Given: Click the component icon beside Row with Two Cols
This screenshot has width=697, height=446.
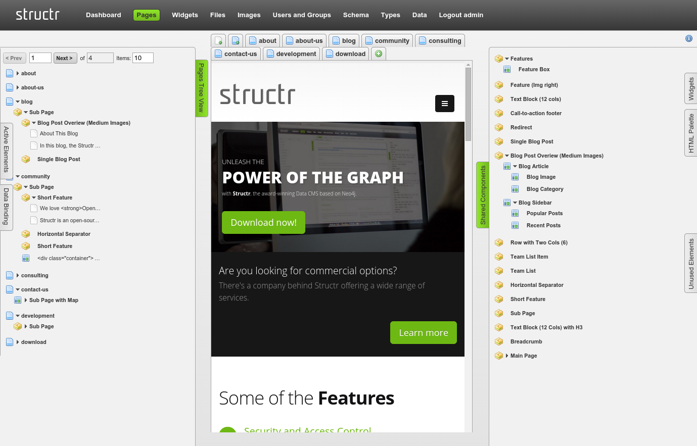Looking at the screenshot, I should pos(499,242).
